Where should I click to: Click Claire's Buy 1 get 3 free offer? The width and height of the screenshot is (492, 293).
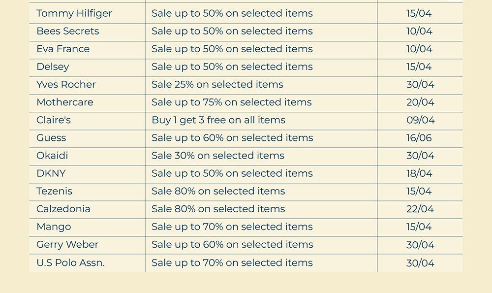218,120
